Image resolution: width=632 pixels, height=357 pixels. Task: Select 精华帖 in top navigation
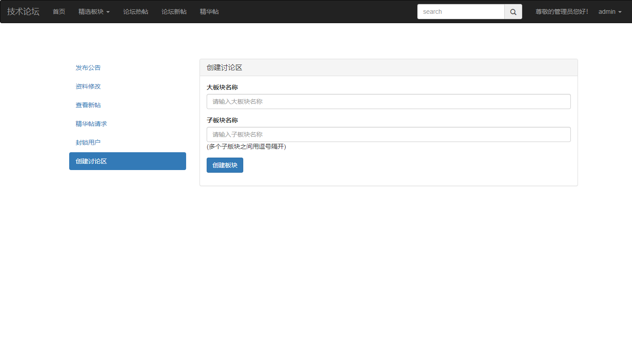point(209,12)
